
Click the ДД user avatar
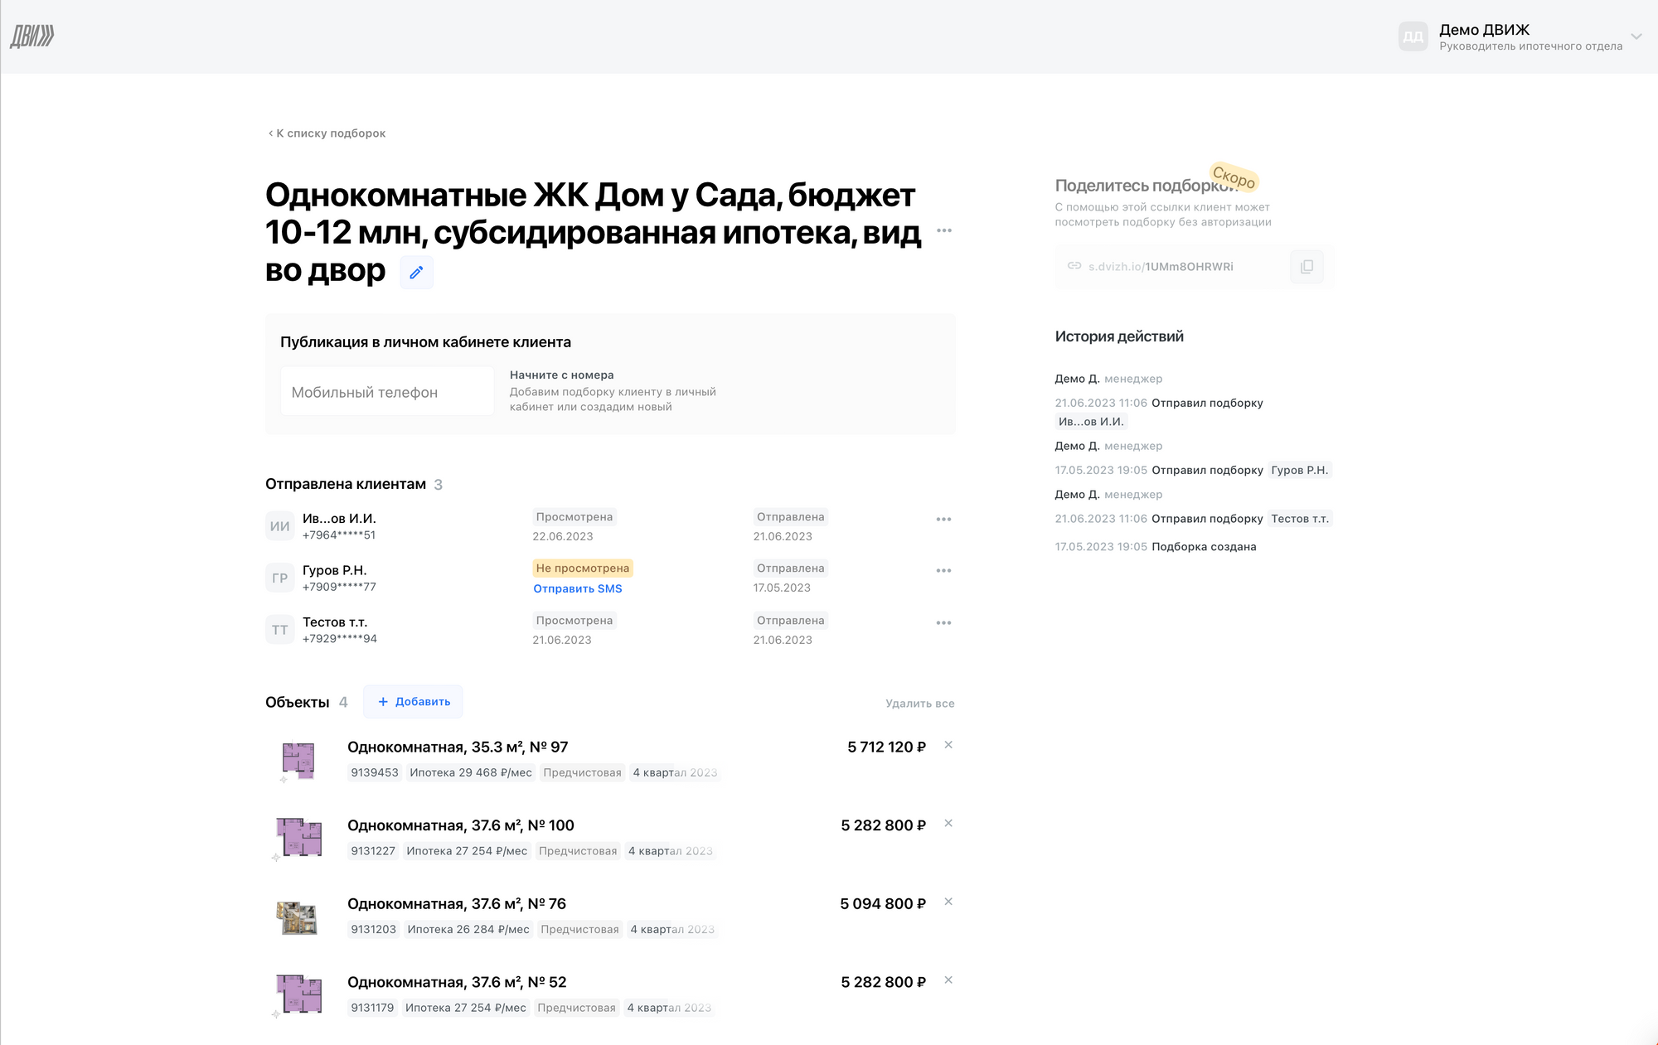point(1413,36)
